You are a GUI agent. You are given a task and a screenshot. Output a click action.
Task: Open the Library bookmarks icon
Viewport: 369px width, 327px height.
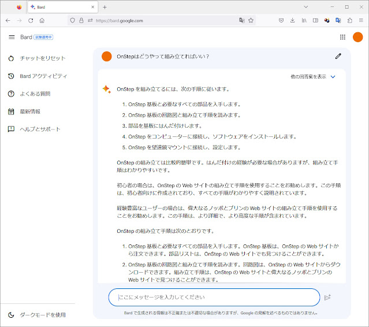[304, 20]
